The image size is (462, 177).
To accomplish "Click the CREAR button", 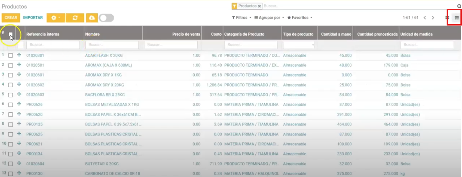I will [11, 18].
